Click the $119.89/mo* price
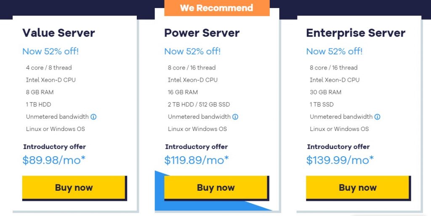431x216 pixels. click(197, 160)
